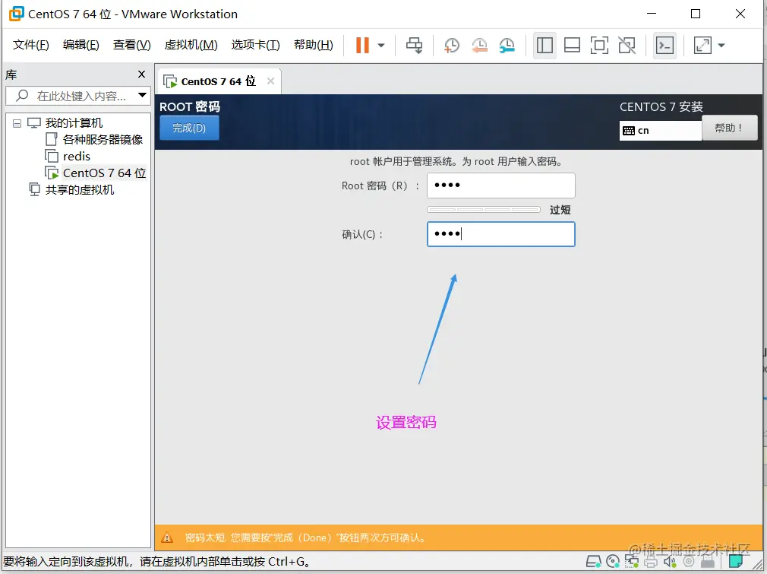This screenshot has height=574, width=767.
Task: Send Ctrl+Alt+Del to the virtual machine
Action: pos(415,46)
